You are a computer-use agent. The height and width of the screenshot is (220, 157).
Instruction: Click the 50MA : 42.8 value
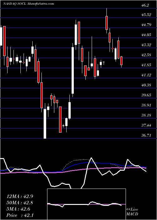pyautogui.click(x=20, y=203)
